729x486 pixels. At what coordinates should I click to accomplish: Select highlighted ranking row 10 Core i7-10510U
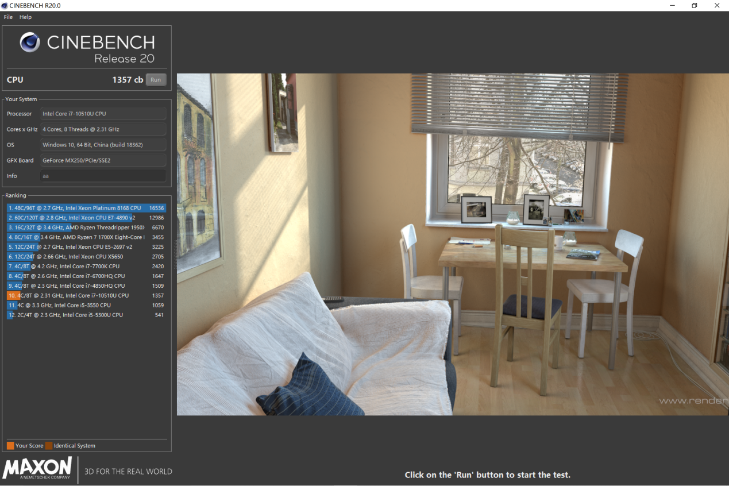click(x=86, y=295)
